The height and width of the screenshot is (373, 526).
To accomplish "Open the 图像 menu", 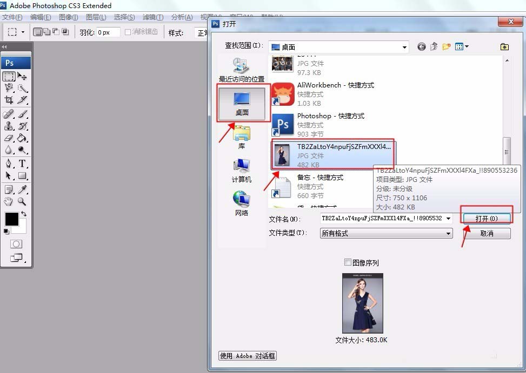I will tap(68, 17).
